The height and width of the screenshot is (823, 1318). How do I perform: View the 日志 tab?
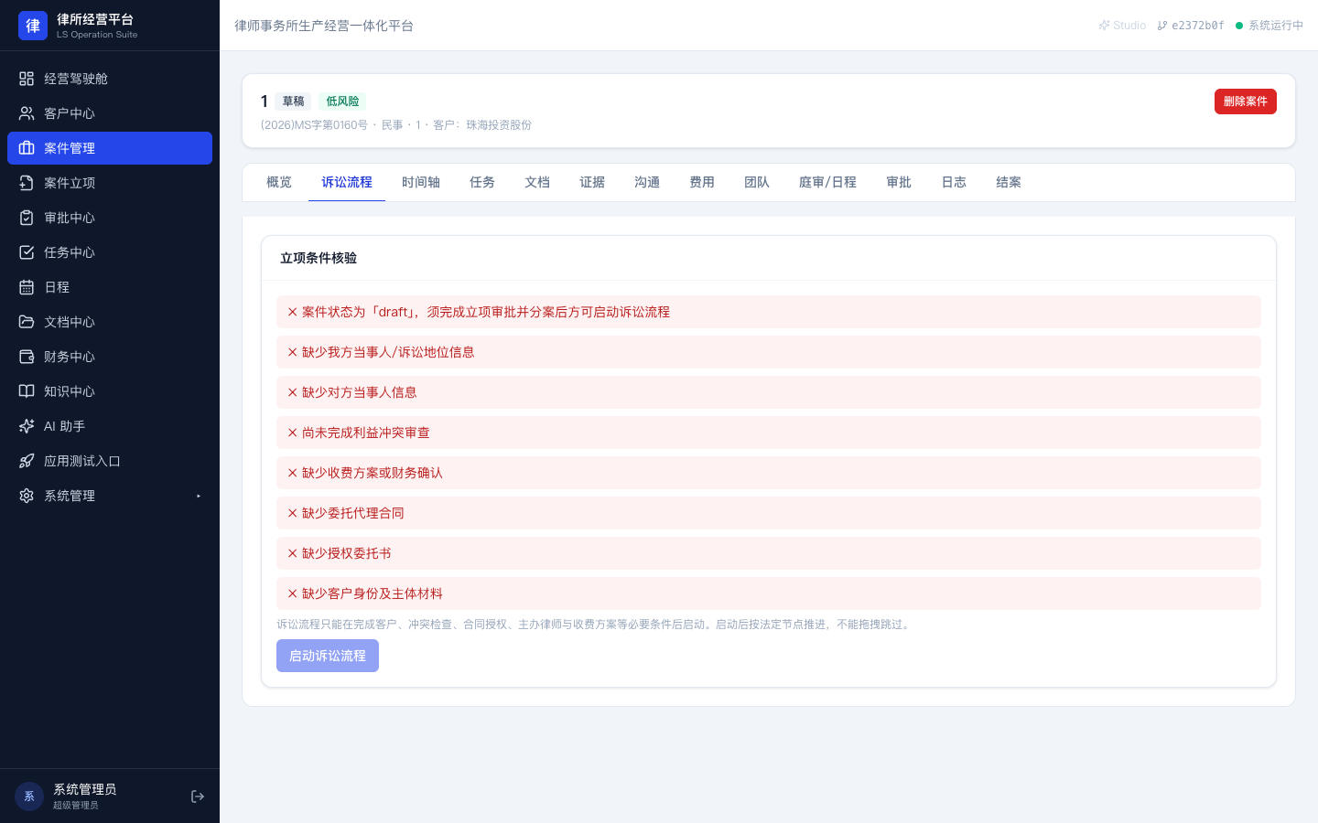pyautogui.click(x=954, y=183)
